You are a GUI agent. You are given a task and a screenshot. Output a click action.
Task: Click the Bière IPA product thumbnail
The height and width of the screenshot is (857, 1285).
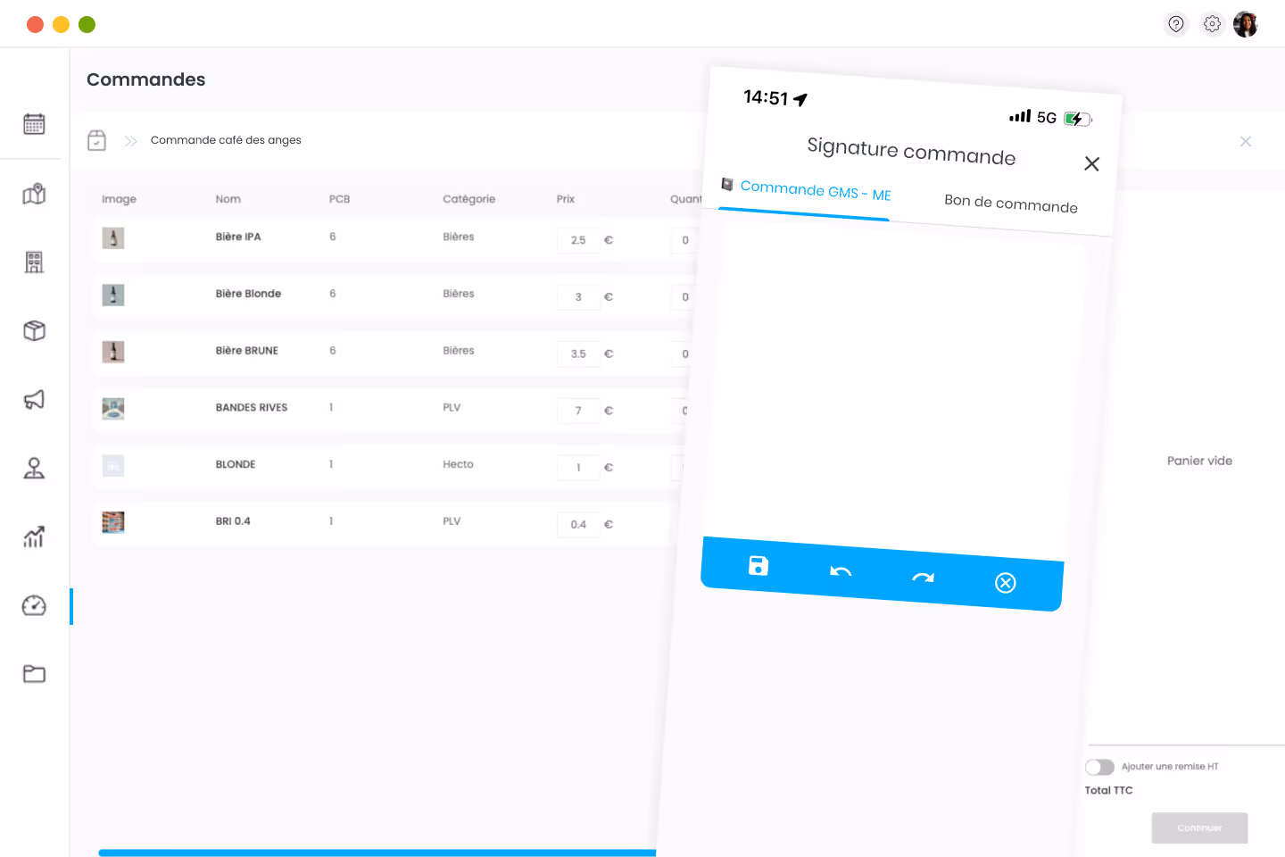click(113, 237)
